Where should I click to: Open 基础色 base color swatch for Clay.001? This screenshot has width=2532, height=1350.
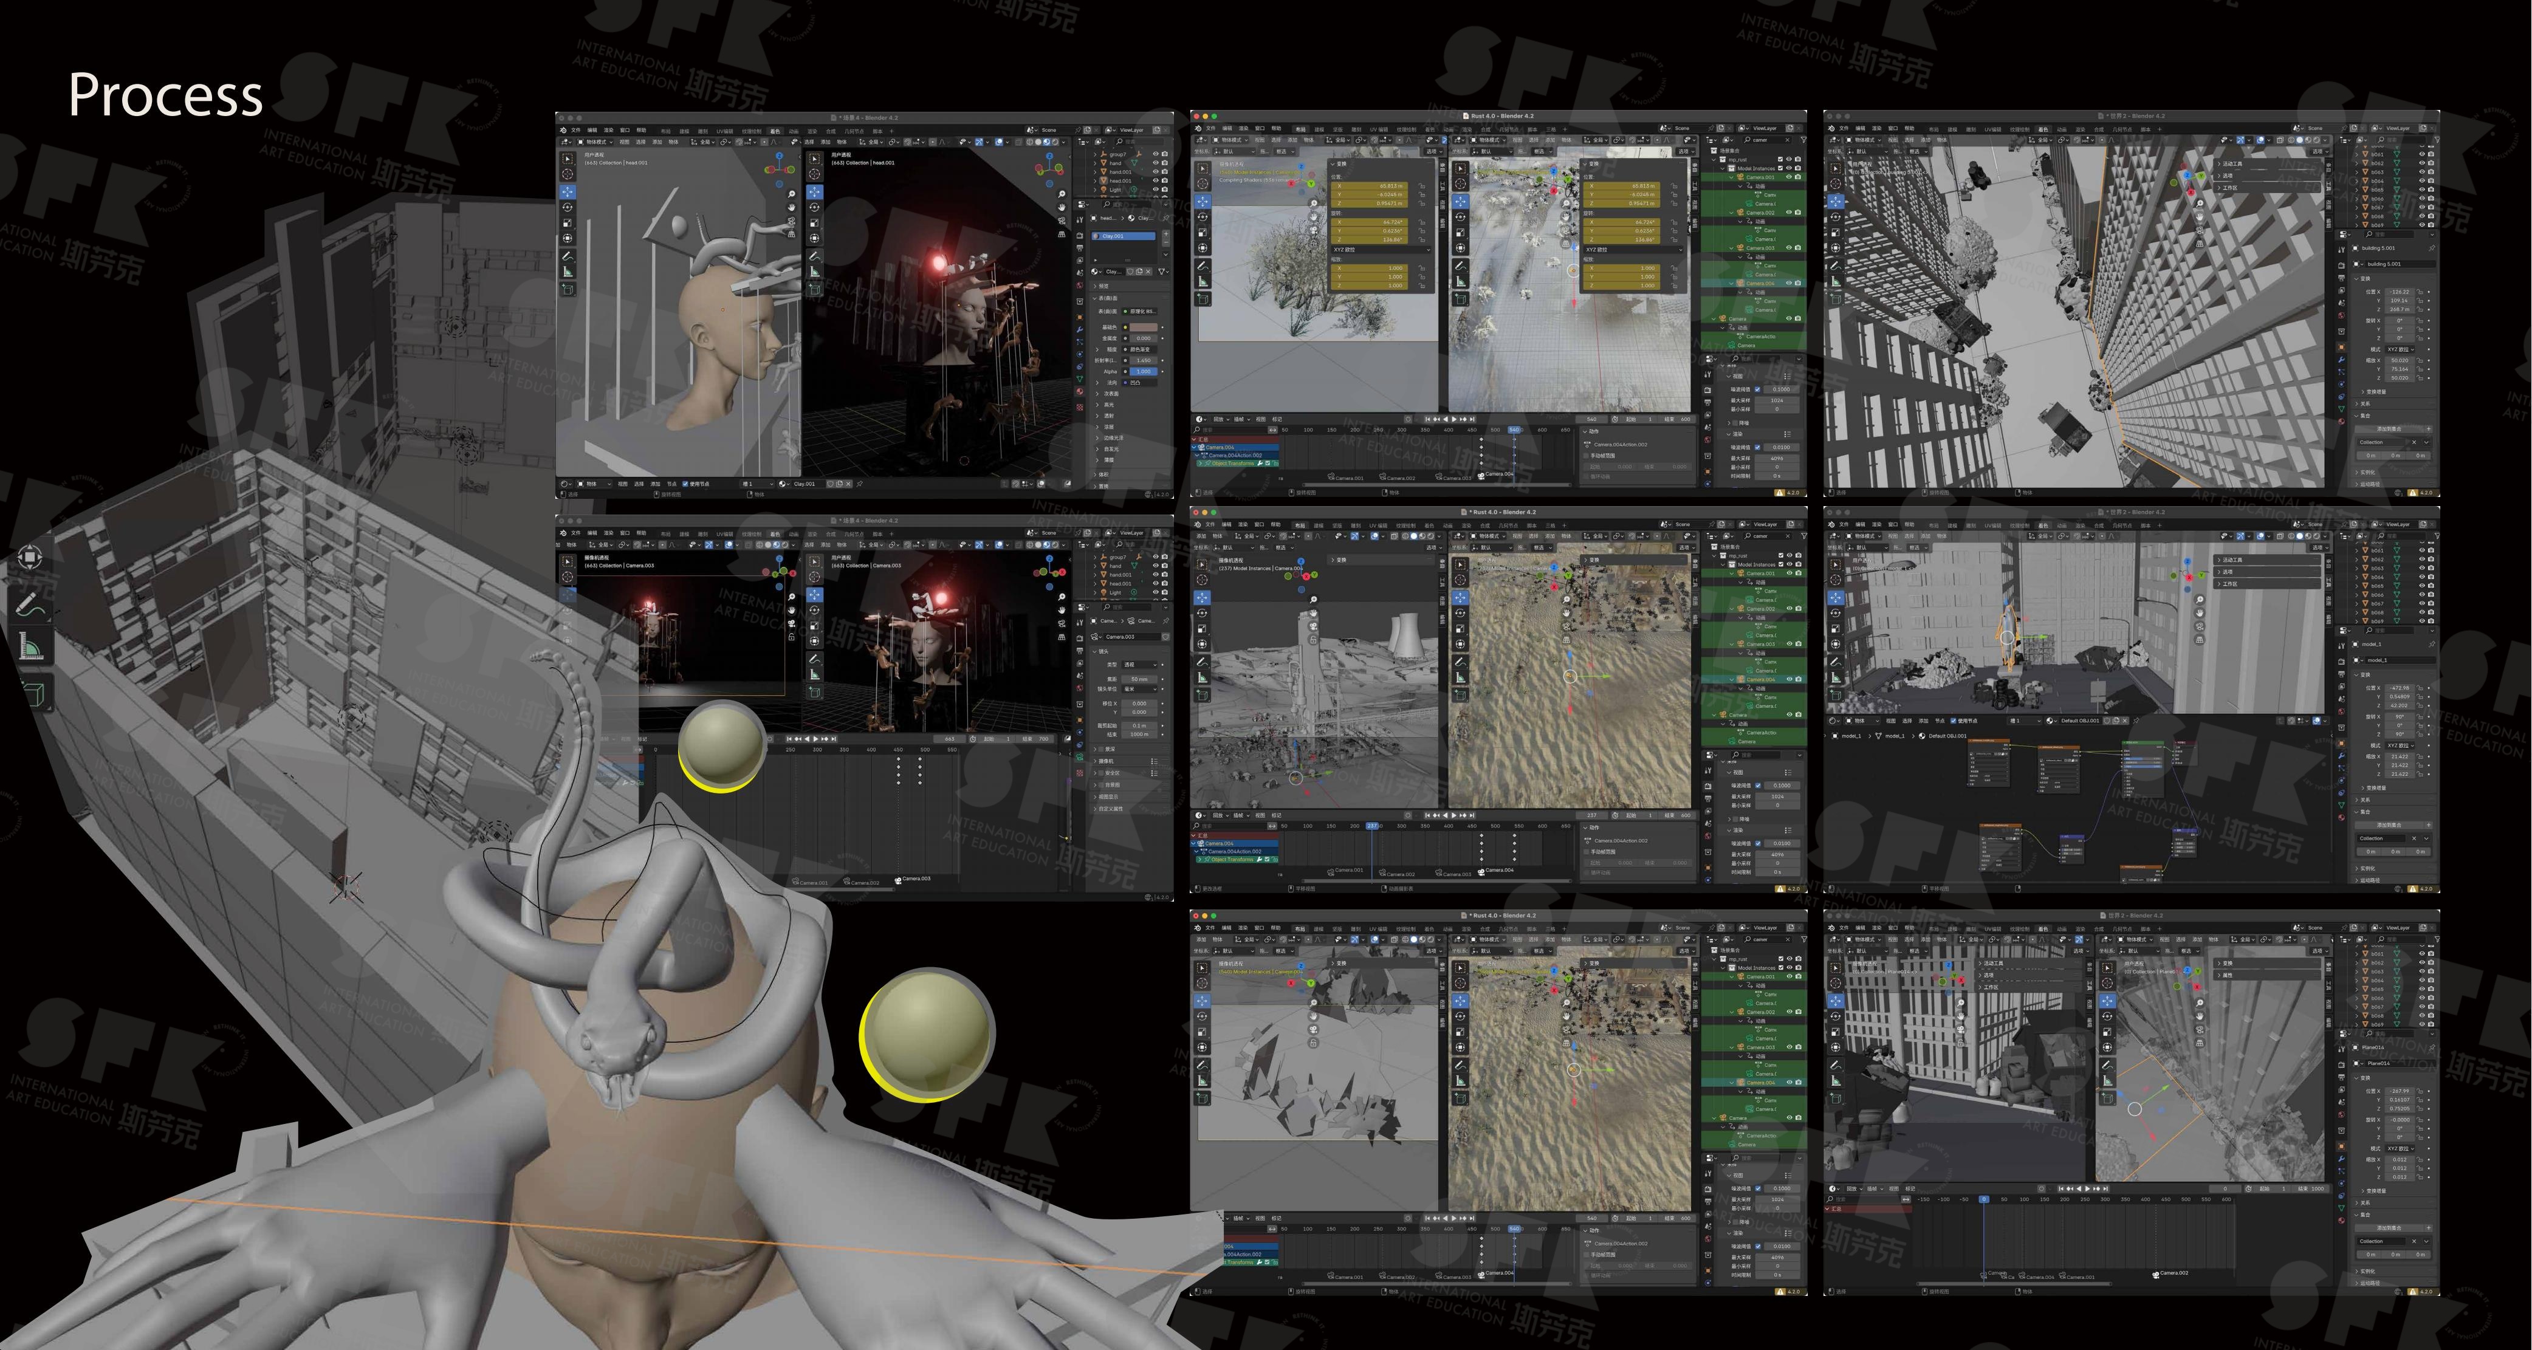tap(1143, 328)
